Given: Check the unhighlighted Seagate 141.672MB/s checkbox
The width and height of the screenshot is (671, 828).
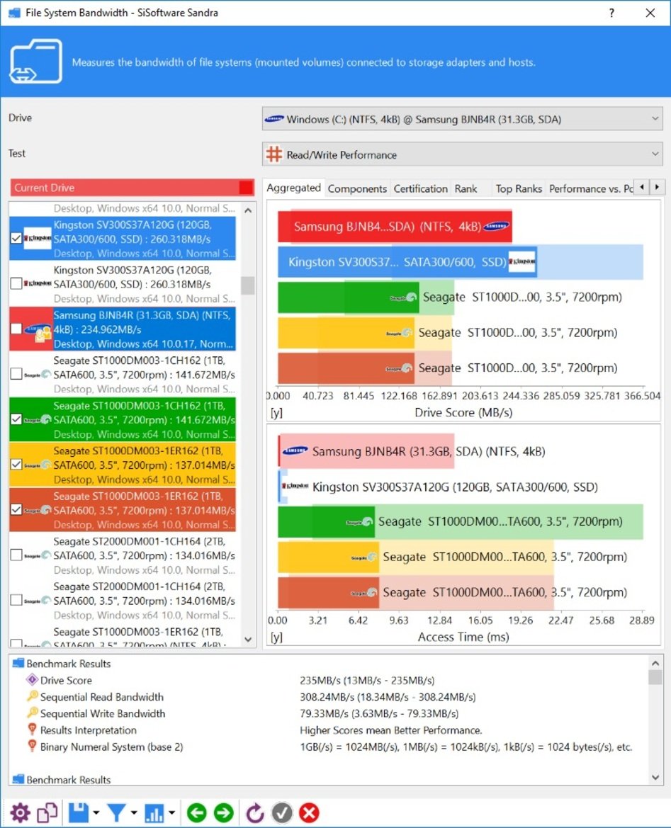Looking at the screenshot, I should coord(16,374).
